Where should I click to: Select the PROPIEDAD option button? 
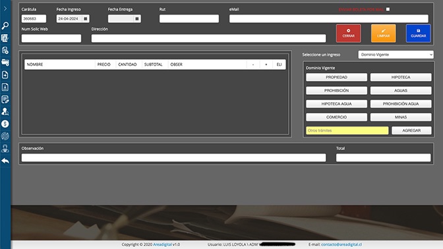click(x=336, y=77)
